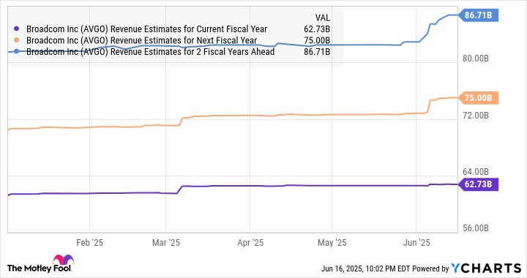This screenshot has width=527, height=278.
Task: Select the 75.00B orange value tag
Action: 478,98
